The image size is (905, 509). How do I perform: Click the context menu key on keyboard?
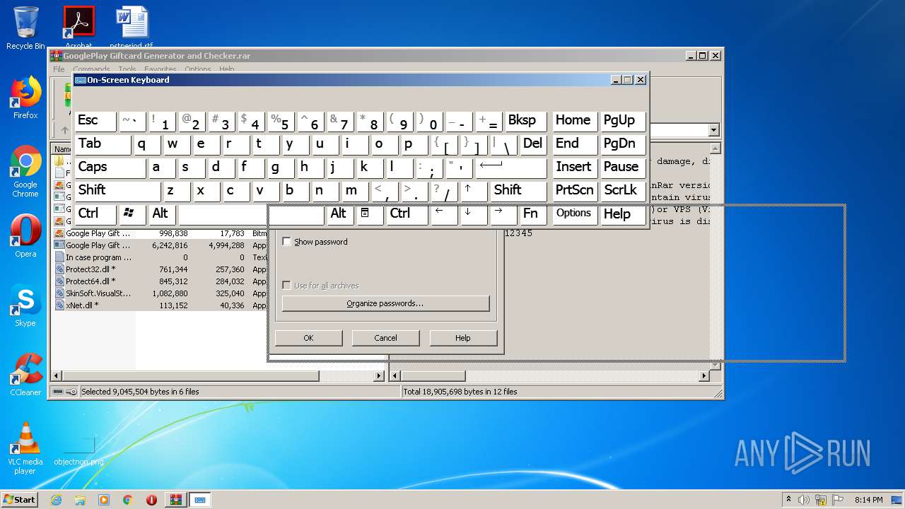tap(370, 213)
